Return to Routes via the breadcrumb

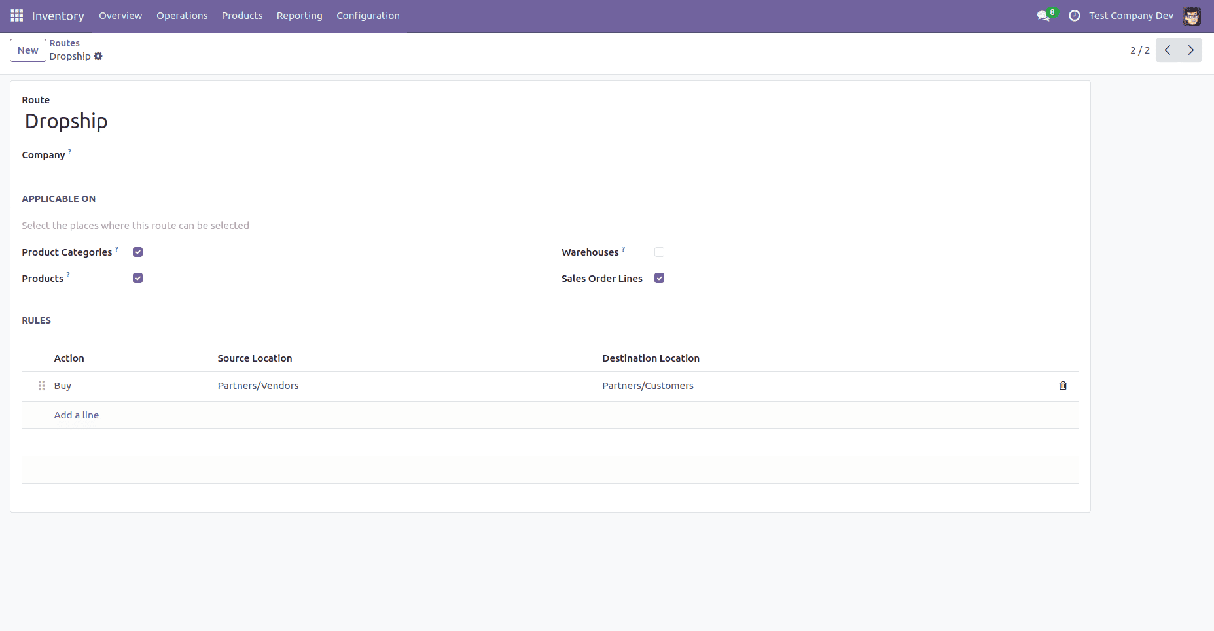pyautogui.click(x=64, y=43)
